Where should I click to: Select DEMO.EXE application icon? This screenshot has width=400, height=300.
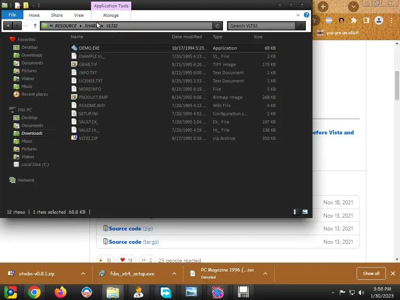point(74,48)
